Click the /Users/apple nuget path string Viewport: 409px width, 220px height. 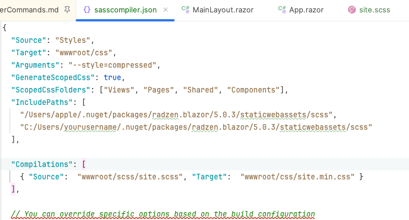pos(176,115)
